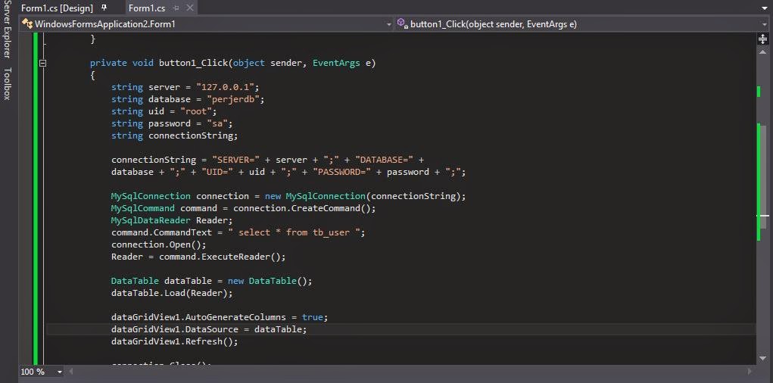Click the 'dataTable.Load(Reader);' line
This screenshot has width=773, height=383.
click(x=172, y=293)
